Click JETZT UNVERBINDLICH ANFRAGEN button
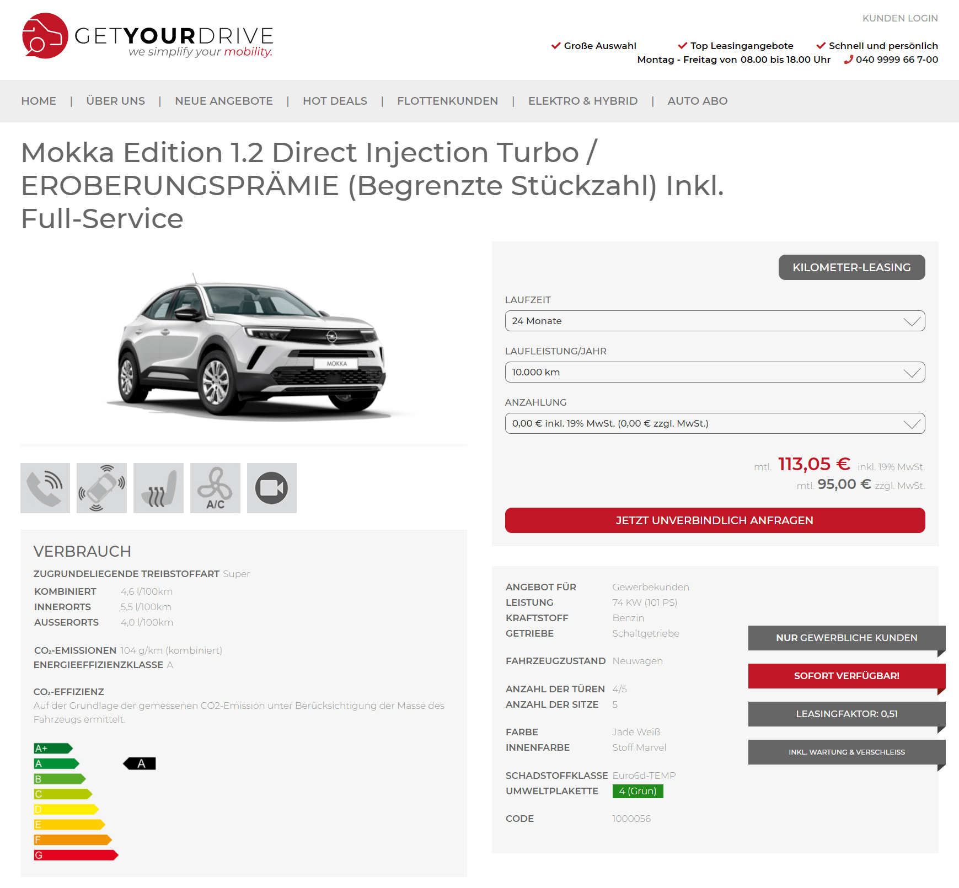Viewport: 959px width, 888px height. [715, 520]
